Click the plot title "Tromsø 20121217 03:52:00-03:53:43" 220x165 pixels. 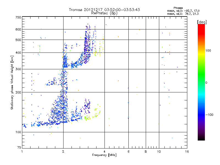(x=104, y=10)
